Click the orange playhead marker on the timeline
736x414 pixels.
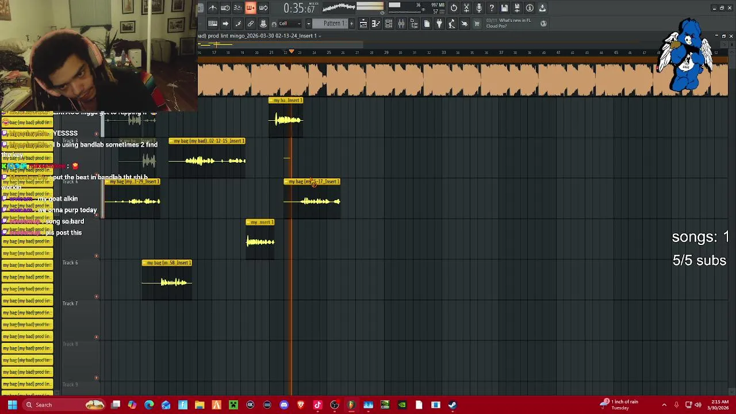coord(292,52)
